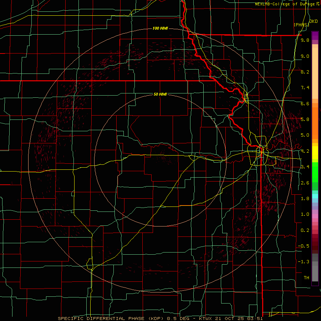Click the 2.6 value on the color scale
Image resolution: width=321 pixels, height=321 pixels.
coord(305,183)
